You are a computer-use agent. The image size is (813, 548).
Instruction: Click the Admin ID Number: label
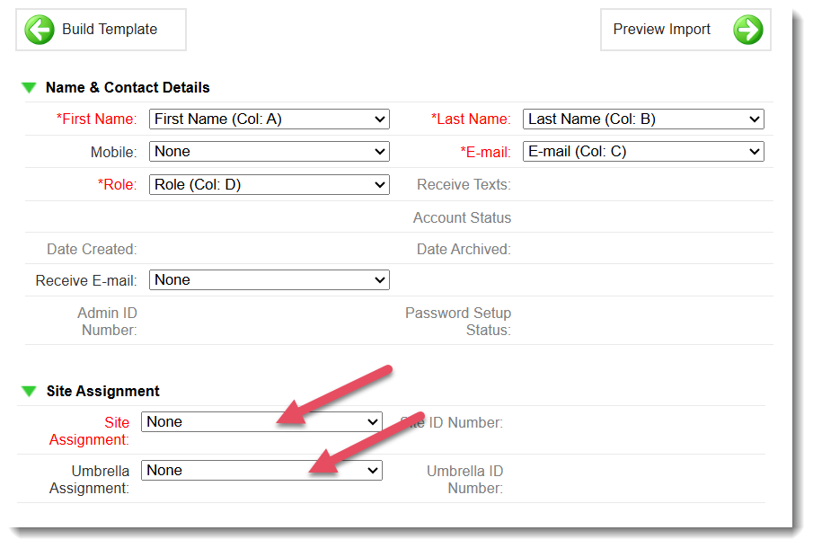pyautogui.click(x=107, y=322)
